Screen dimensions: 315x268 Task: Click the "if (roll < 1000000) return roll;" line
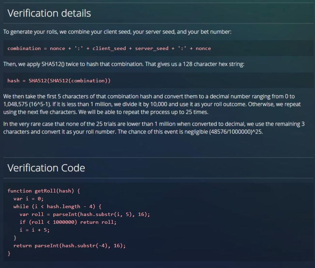pyautogui.click(x=68, y=222)
